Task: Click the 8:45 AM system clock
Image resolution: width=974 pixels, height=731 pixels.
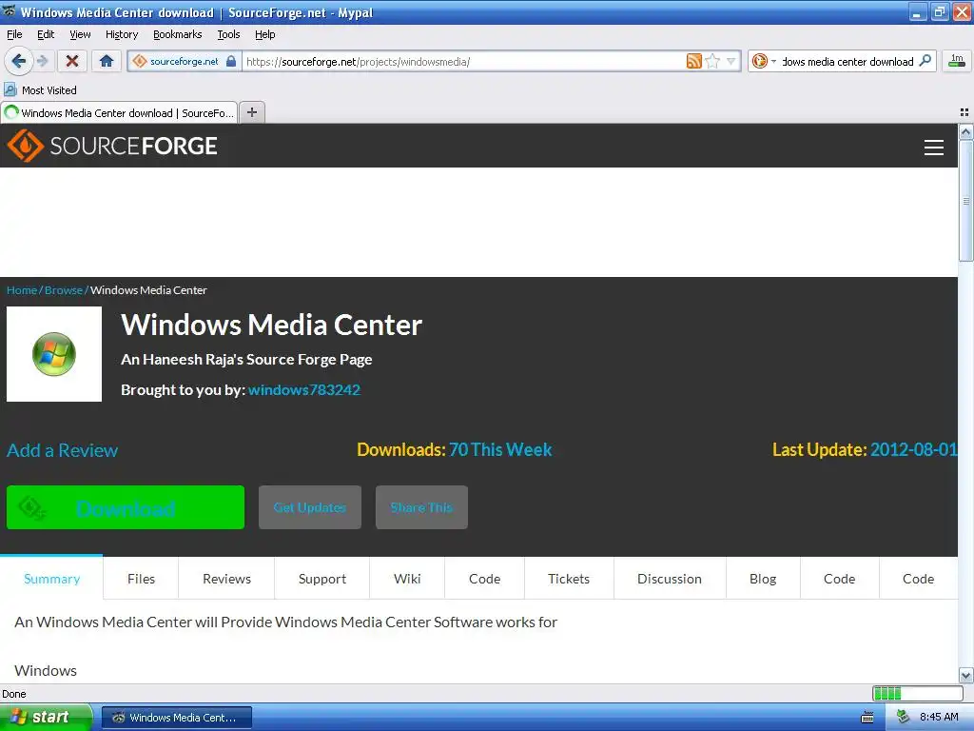Action: pyautogui.click(x=939, y=717)
